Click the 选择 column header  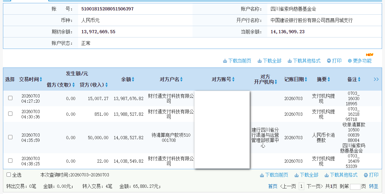(10, 79)
